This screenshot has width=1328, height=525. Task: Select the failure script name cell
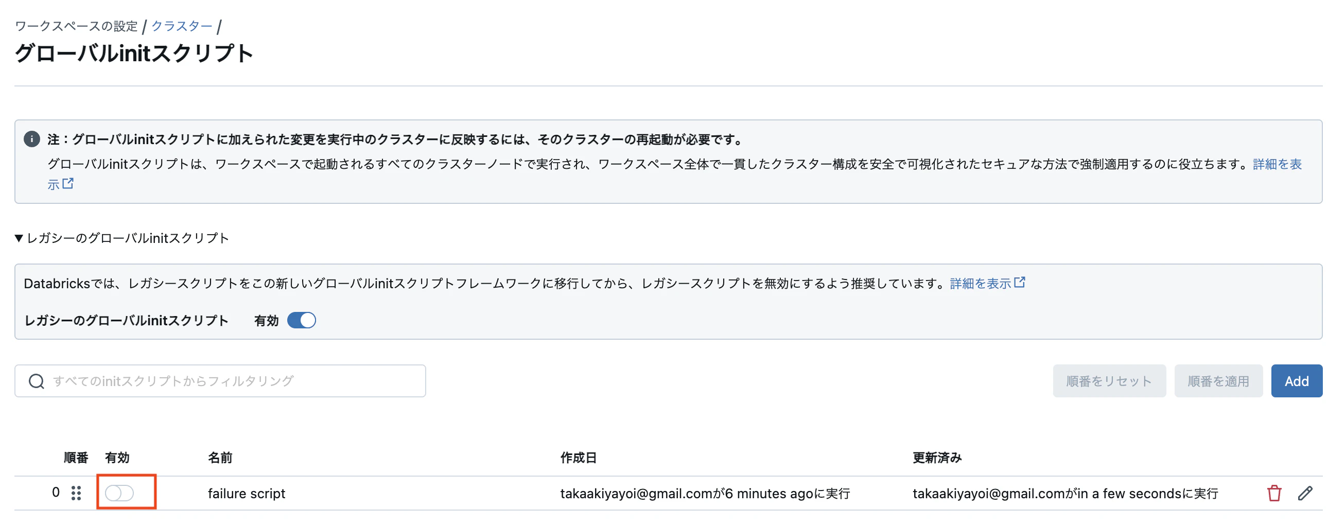pyautogui.click(x=247, y=494)
